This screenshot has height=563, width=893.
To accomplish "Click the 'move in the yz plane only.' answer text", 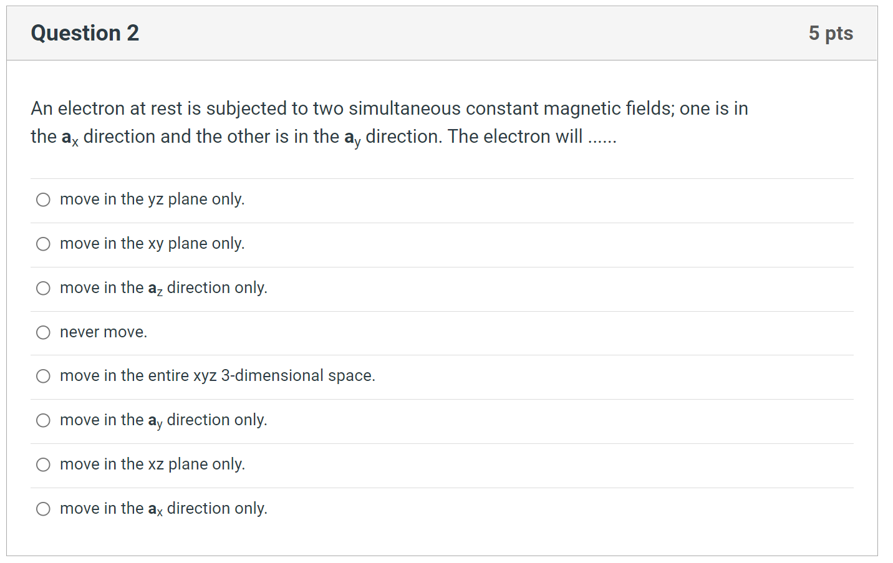I will pyautogui.click(x=152, y=200).
